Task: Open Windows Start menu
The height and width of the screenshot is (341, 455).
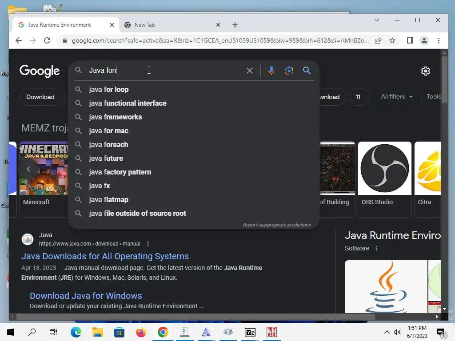Action: click(11, 332)
